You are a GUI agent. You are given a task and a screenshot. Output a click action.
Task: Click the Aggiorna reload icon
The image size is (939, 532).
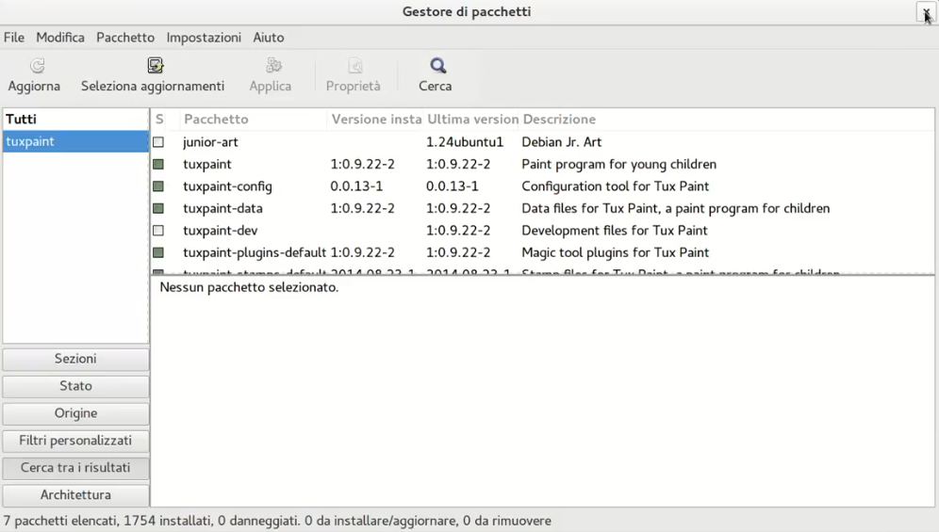point(35,66)
